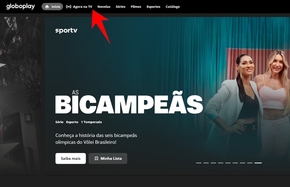The image size is (290, 187).
Task: Click the Saiba mais button
Action: click(x=71, y=158)
